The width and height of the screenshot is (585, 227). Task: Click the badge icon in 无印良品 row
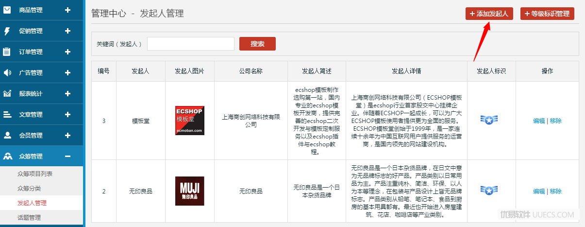click(x=489, y=191)
